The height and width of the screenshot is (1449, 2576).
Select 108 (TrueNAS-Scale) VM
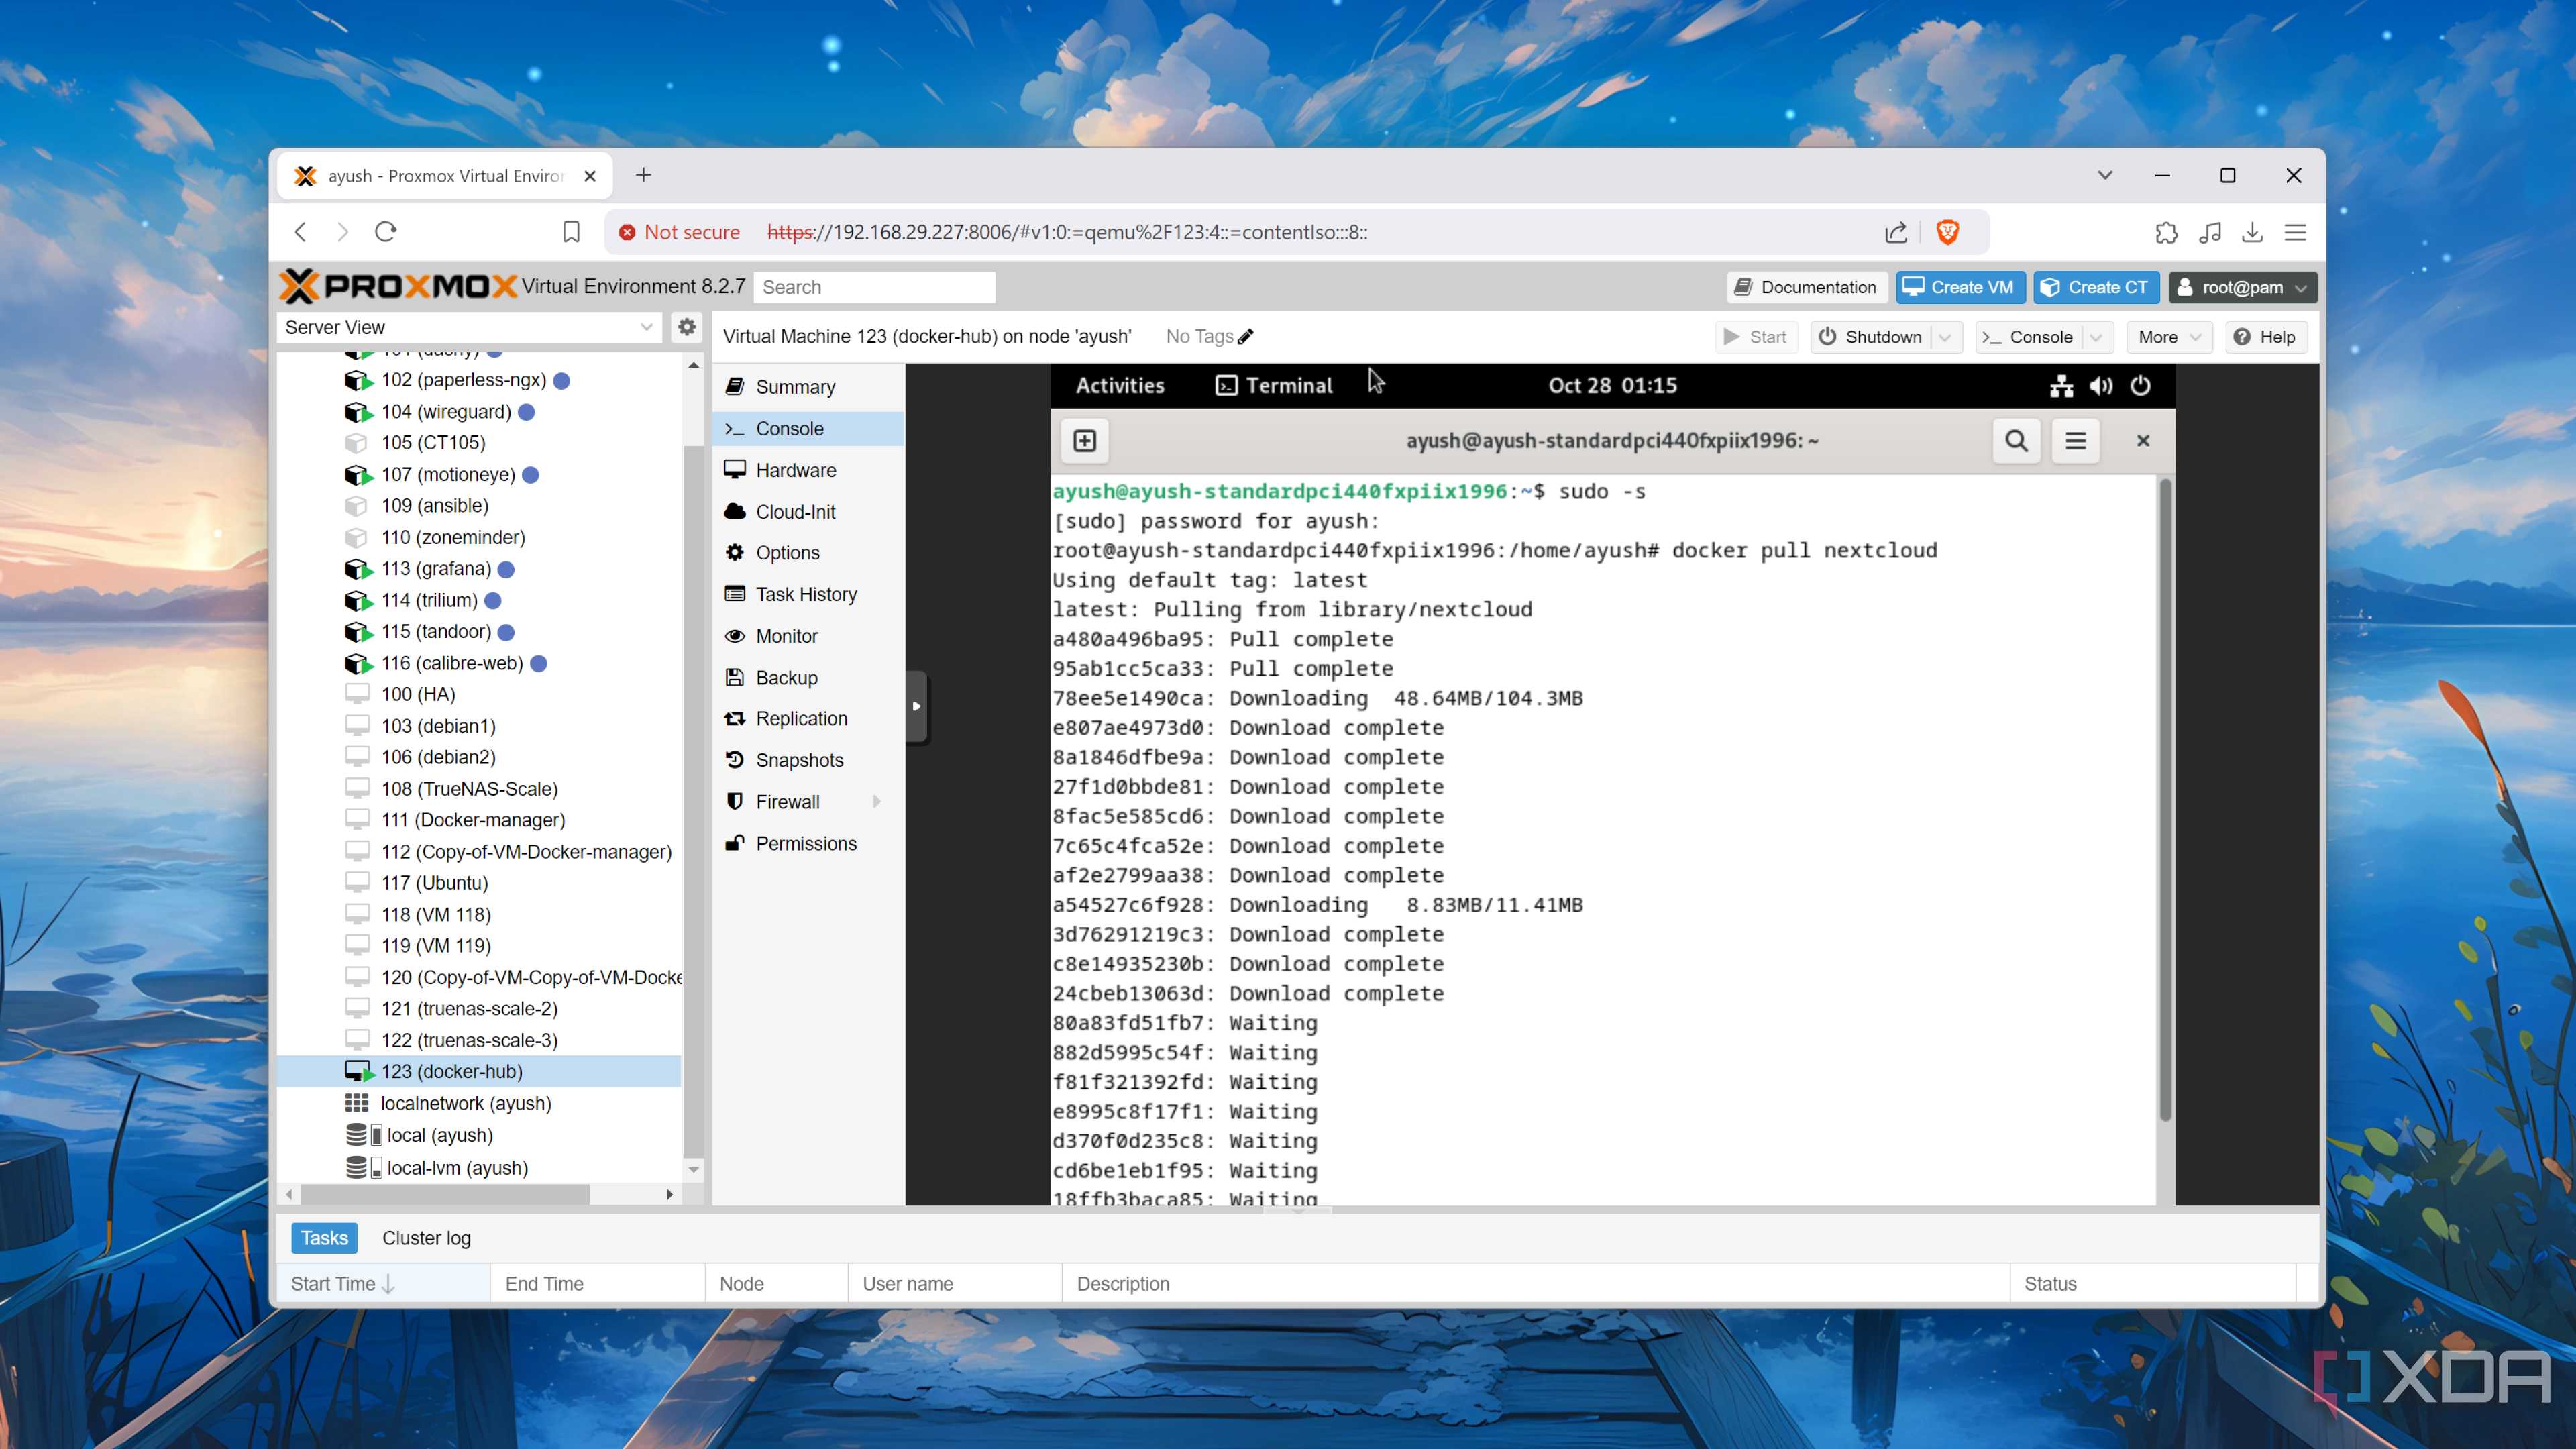[x=480, y=789]
